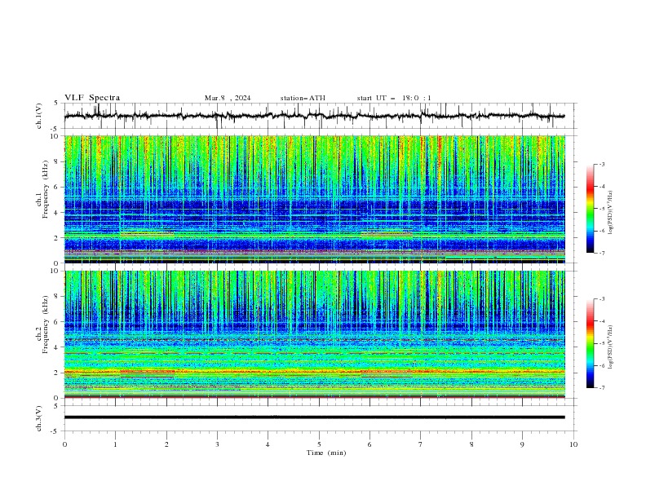
Task: Click the 'ch.3(V)' axis label
Action: (x=39, y=418)
